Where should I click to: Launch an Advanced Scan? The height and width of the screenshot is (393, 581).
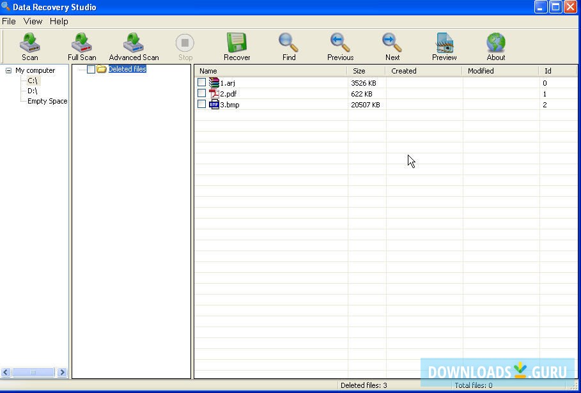pos(133,45)
